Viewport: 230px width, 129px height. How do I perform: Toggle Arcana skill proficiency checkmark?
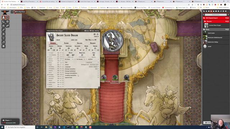48,57
